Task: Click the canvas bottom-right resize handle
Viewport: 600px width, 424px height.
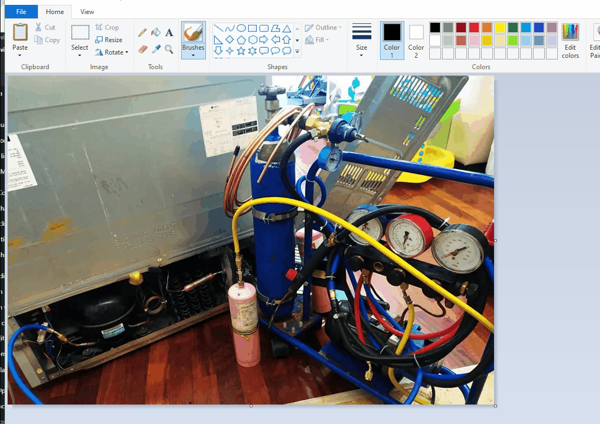Action: point(496,406)
